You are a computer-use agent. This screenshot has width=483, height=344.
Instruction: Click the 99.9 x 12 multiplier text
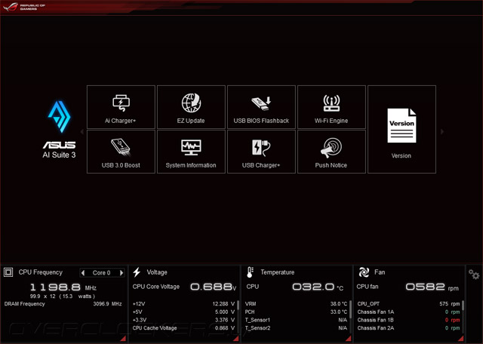42,296
